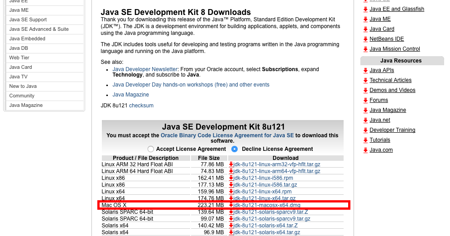Click red arrow icon beside Java APIs
This screenshot has width=450, height=236.
365,71
